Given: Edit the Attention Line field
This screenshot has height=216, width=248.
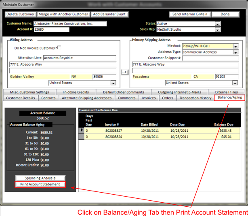Looking at the screenshot, I should pyautogui.click(x=80, y=58).
